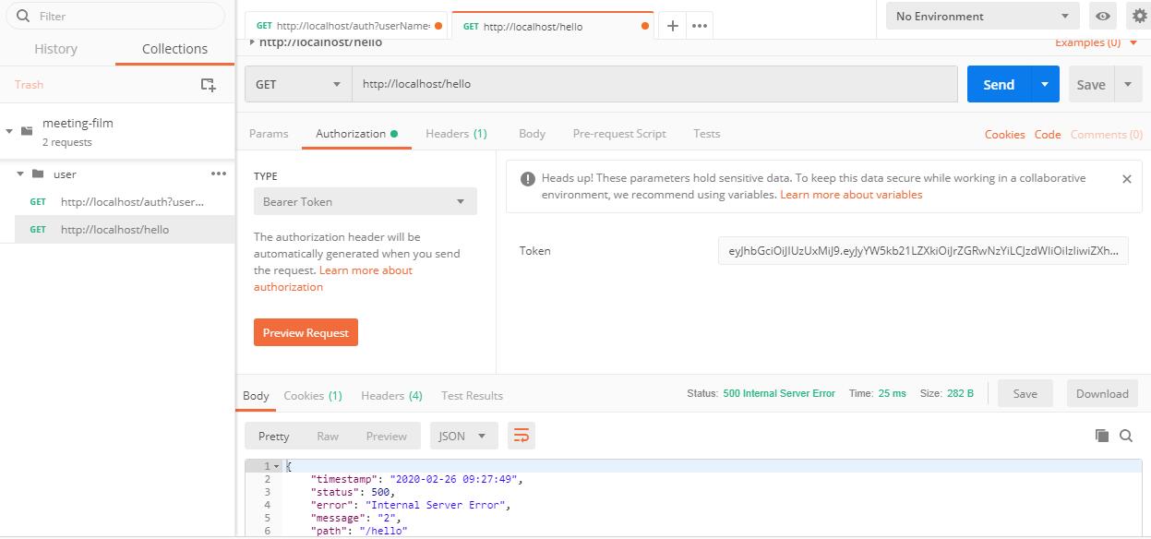The height and width of the screenshot is (539, 1151).
Task: Click the Download response button
Action: pyautogui.click(x=1102, y=393)
